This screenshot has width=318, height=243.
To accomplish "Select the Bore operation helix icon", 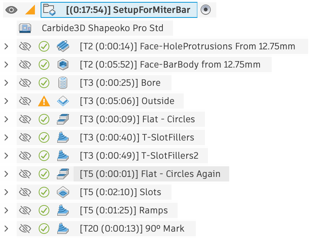I will pyautogui.click(x=63, y=83).
